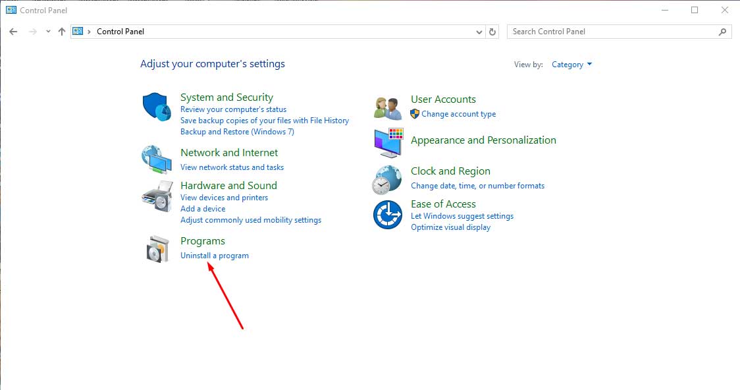Viewport: 740px width, 390px height.
Task: Open Backup and Restore (Windows 7)
Action: coord(237,132)
